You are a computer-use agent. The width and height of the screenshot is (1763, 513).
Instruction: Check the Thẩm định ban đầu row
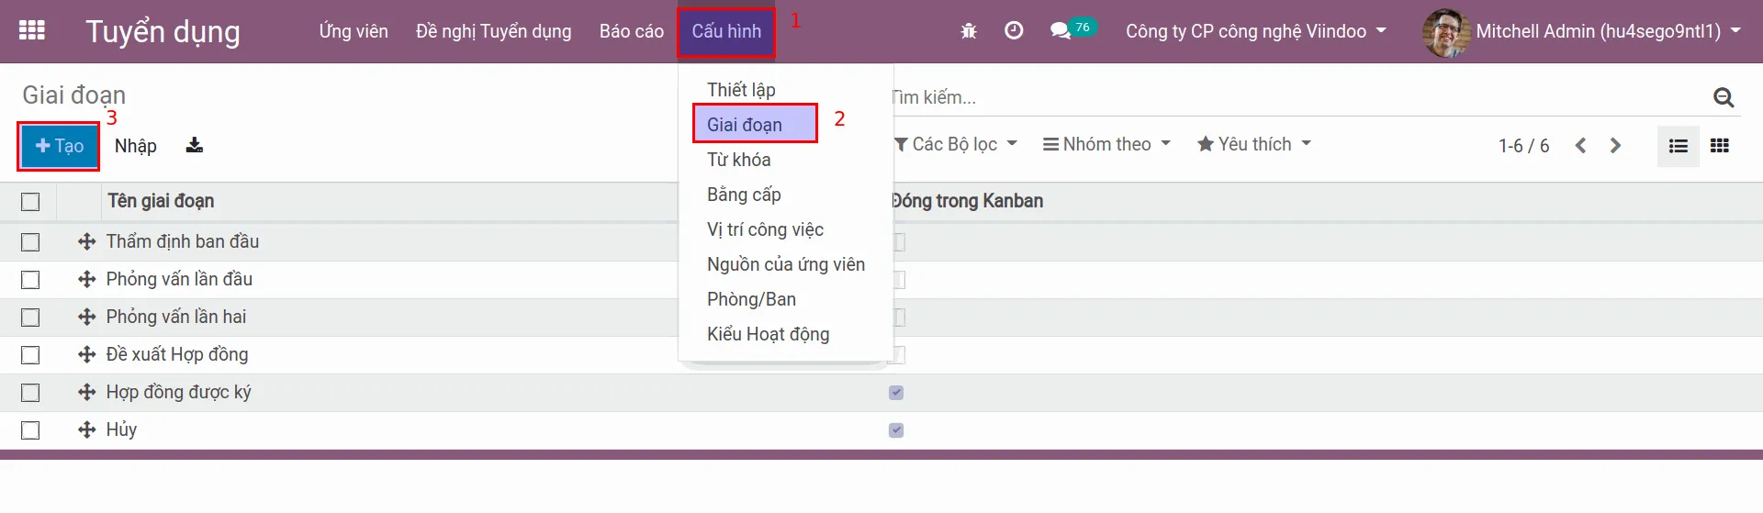pyautogui.click(x=30, y=241)
